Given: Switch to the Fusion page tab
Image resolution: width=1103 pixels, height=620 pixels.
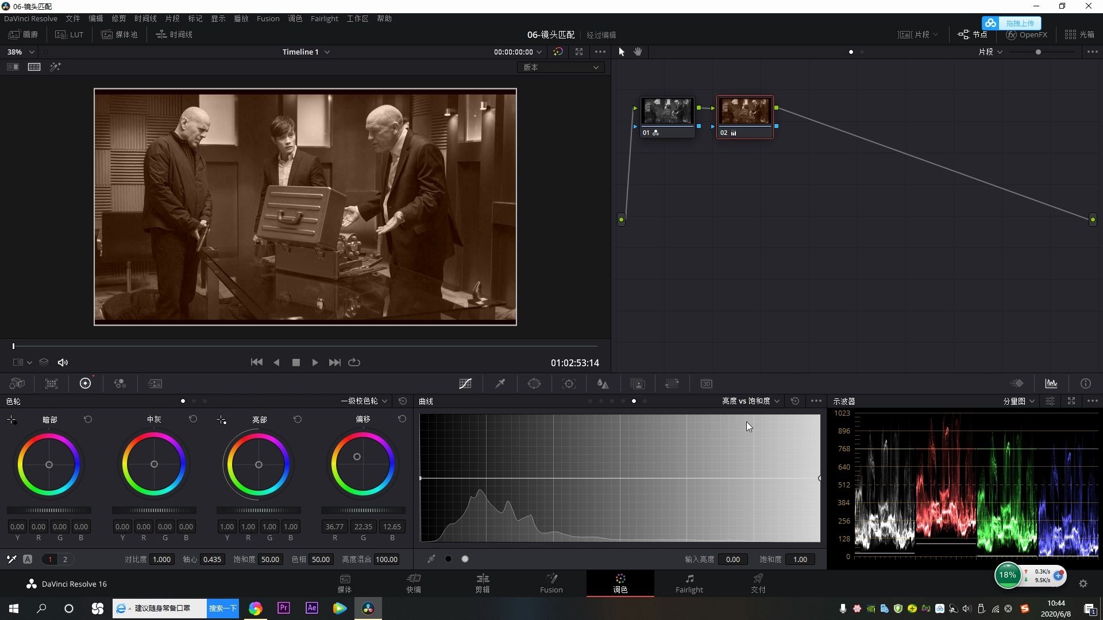Looking at the screenshot, I should point(551,583).
